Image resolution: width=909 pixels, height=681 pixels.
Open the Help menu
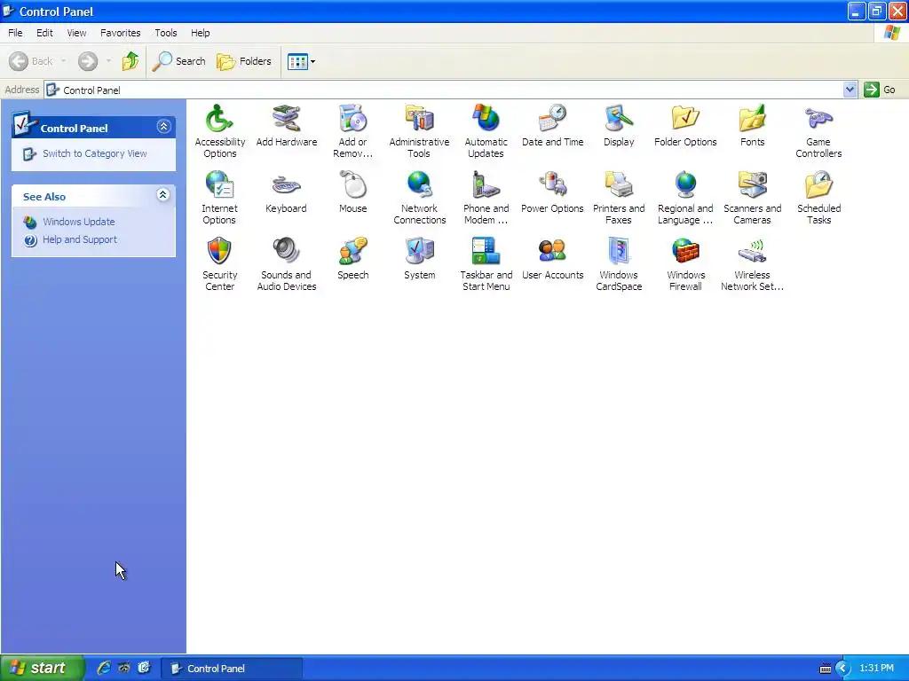click(200, 33)
